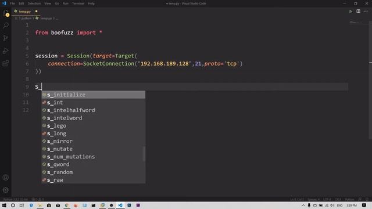Image resolution: width=372 pixels, height=209 pixels.
Task: Open errors and warnings count in status bar
Action: click(38, 199)
